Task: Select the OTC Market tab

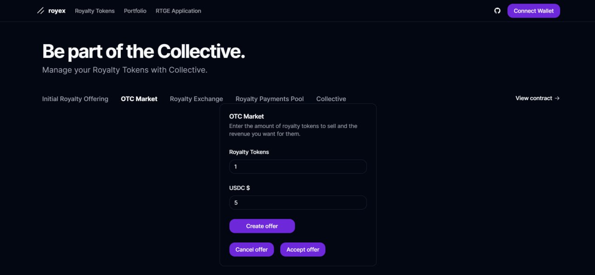Action: coord(139,99)
